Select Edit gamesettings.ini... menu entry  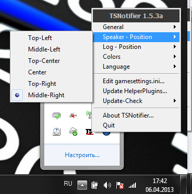(x=136, y=81)
